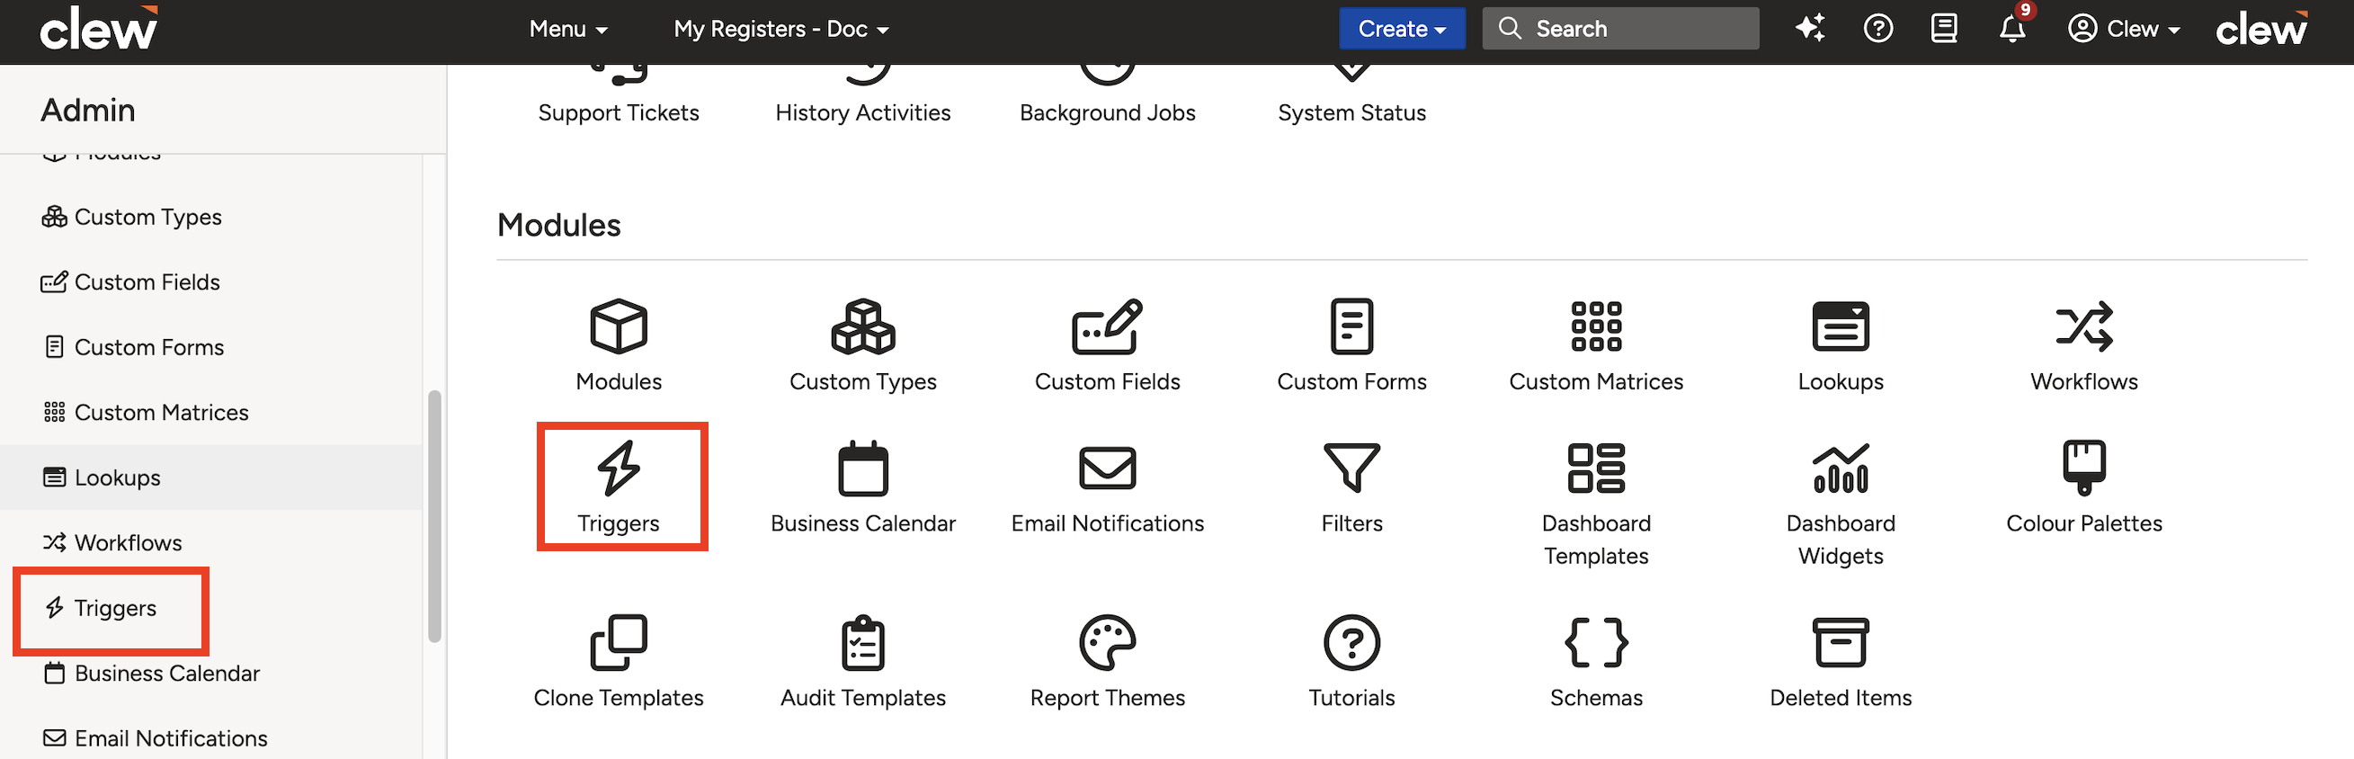2354x759 pixels.
Task: Open the Schemas braces icon tile
Action: pos(1595,643)
